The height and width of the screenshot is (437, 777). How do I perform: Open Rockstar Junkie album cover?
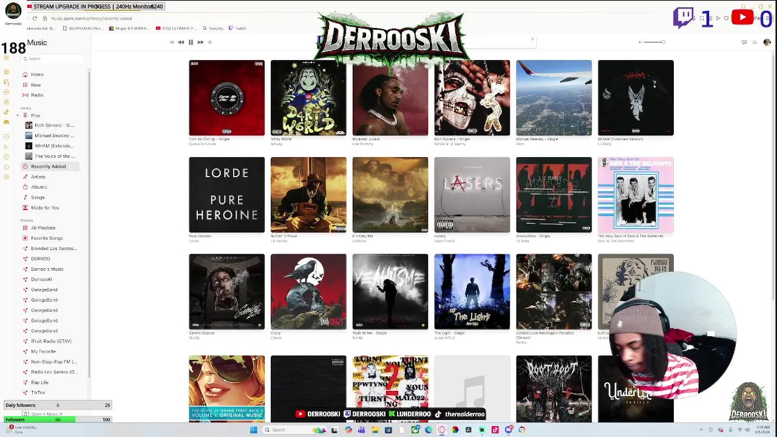click(x=390, y=98)
